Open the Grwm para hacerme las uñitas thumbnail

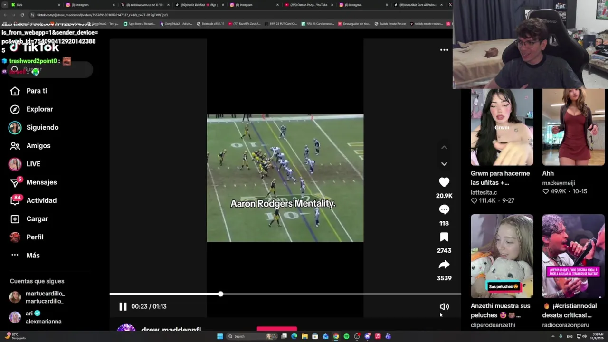(502, 127)
